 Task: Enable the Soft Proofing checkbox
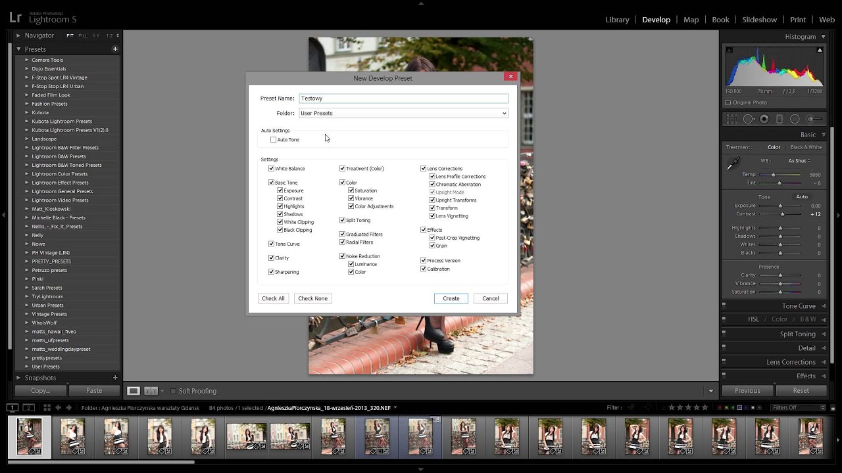[173, 391]
